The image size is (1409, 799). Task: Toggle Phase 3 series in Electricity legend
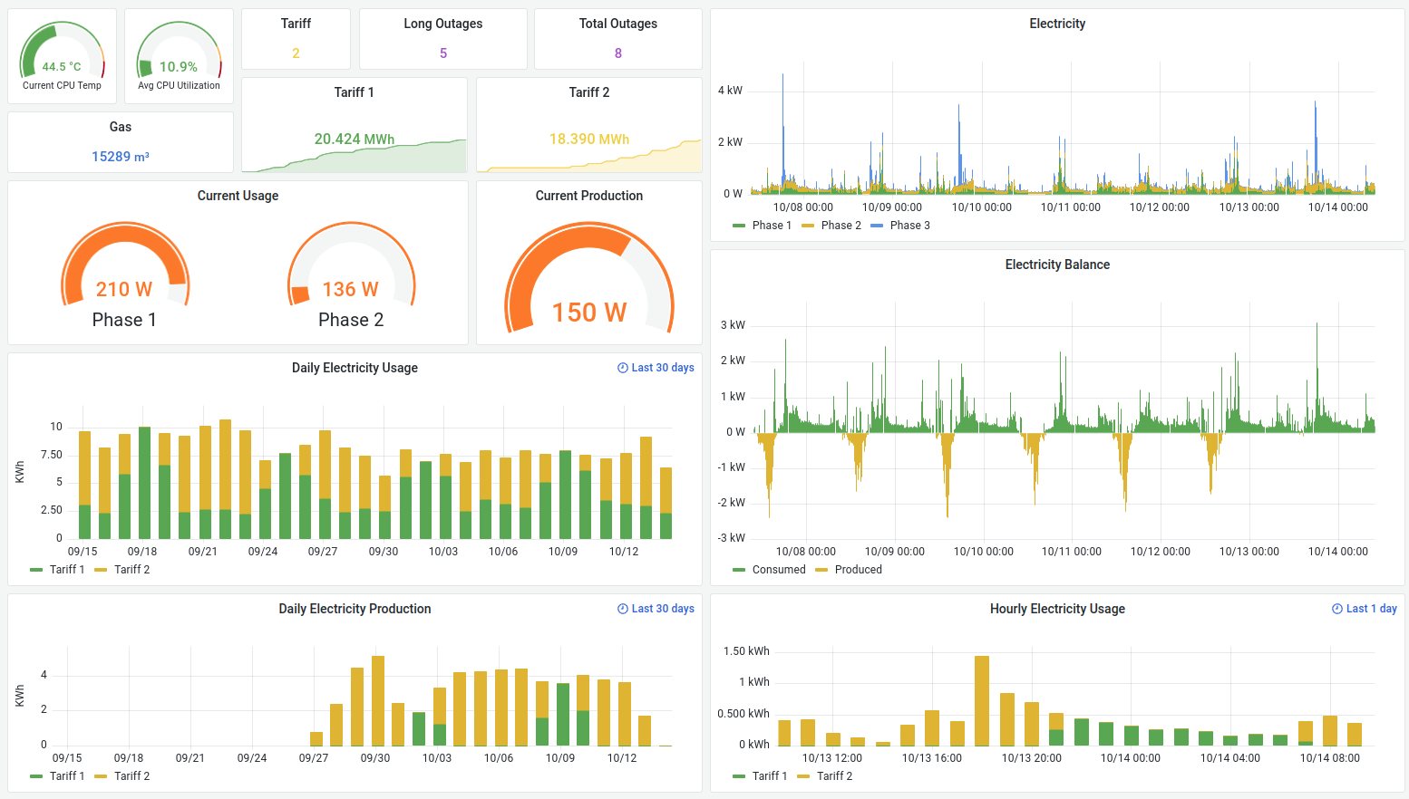click(x=909, y=226)
